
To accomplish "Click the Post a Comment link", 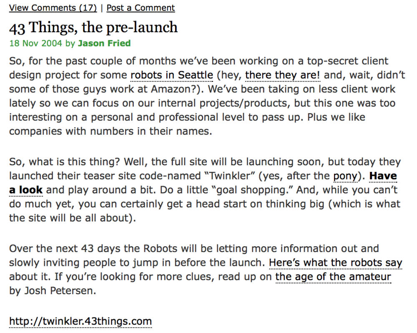I will (x=141, y=8).
